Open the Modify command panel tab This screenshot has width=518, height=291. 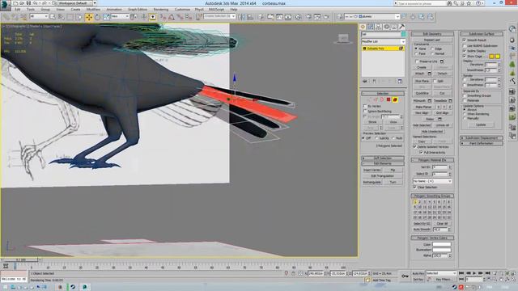point(371,27)
